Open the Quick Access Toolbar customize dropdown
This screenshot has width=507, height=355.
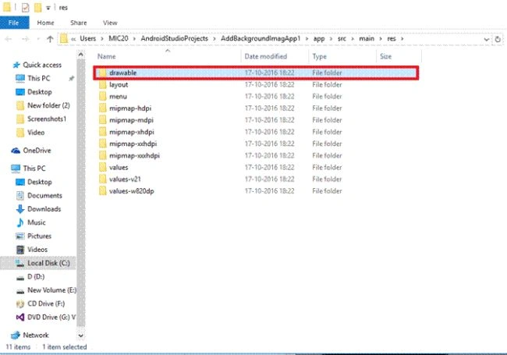(x=48, y=8)
